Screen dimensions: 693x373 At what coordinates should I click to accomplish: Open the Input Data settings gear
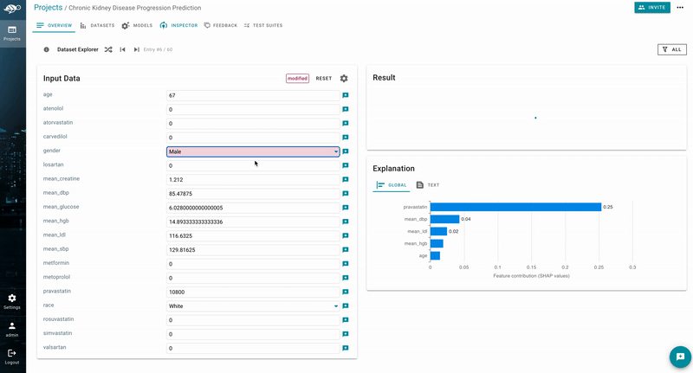point(344,78)
